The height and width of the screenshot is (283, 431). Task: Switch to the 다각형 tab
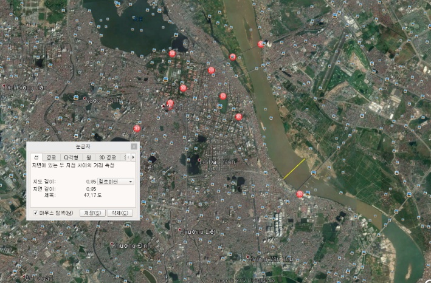[x=71, y=157]
